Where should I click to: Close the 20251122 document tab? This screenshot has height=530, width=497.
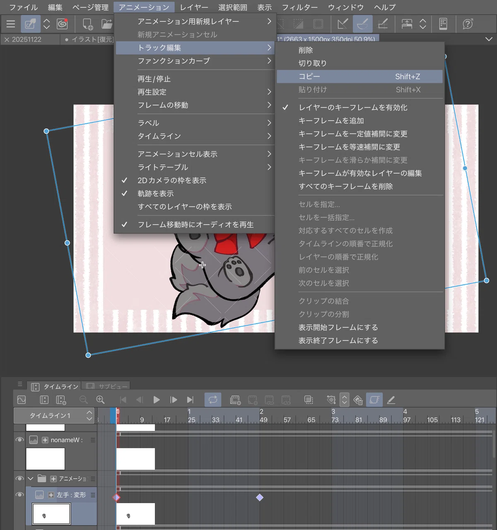(7, 40)
